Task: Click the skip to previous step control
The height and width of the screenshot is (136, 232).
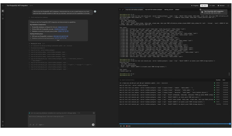Action: (x=121, y=126)
